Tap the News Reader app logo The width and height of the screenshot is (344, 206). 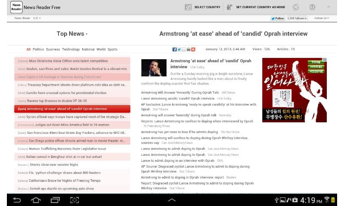[16, 7]
